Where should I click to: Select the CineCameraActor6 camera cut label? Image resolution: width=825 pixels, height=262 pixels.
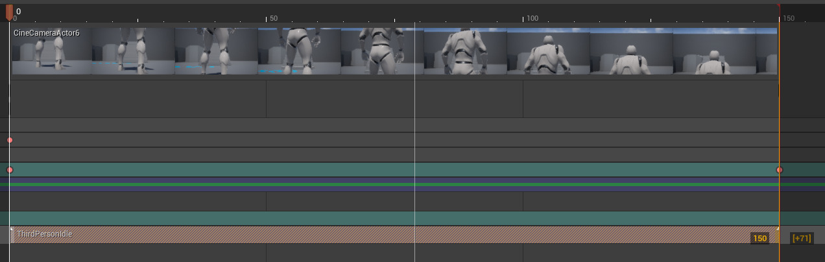47,32
